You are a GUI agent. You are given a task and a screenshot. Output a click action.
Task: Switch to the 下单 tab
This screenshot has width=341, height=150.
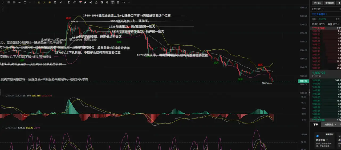(315, 124)
